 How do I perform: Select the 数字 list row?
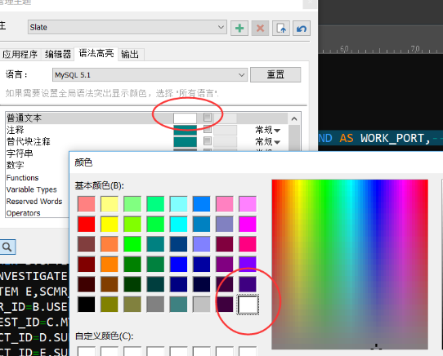(x=38, y=165)
